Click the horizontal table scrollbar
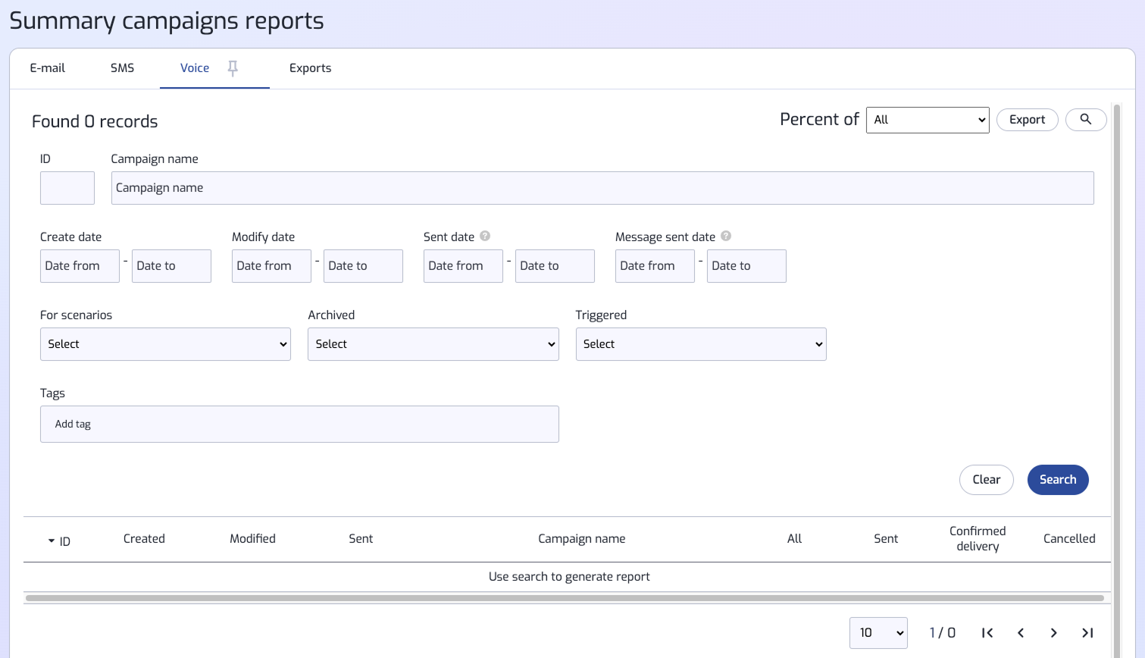The width and height of the screenshot is (1145, 658). tap(565, 598)
